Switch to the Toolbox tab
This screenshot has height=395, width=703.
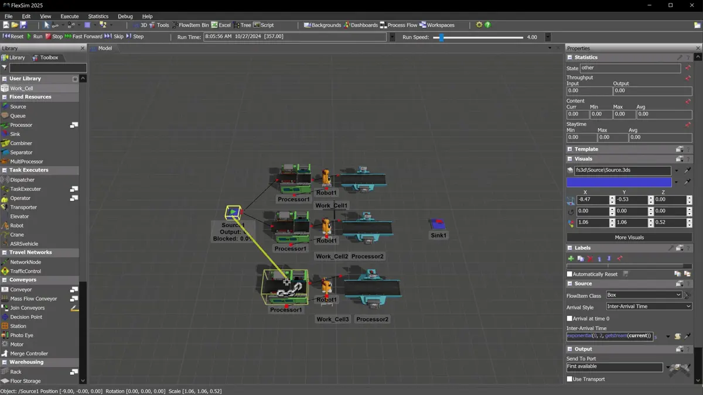tap(45, 57)
